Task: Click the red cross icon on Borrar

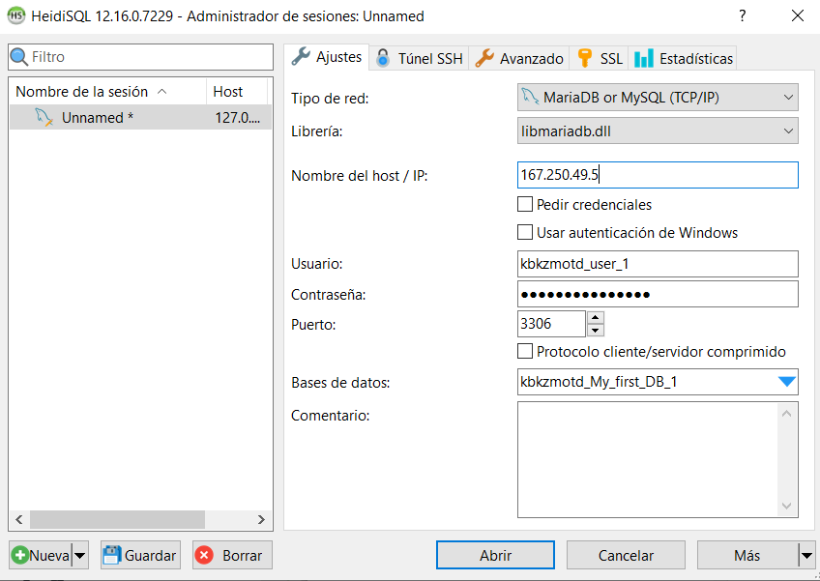Action: coord(204,555)
